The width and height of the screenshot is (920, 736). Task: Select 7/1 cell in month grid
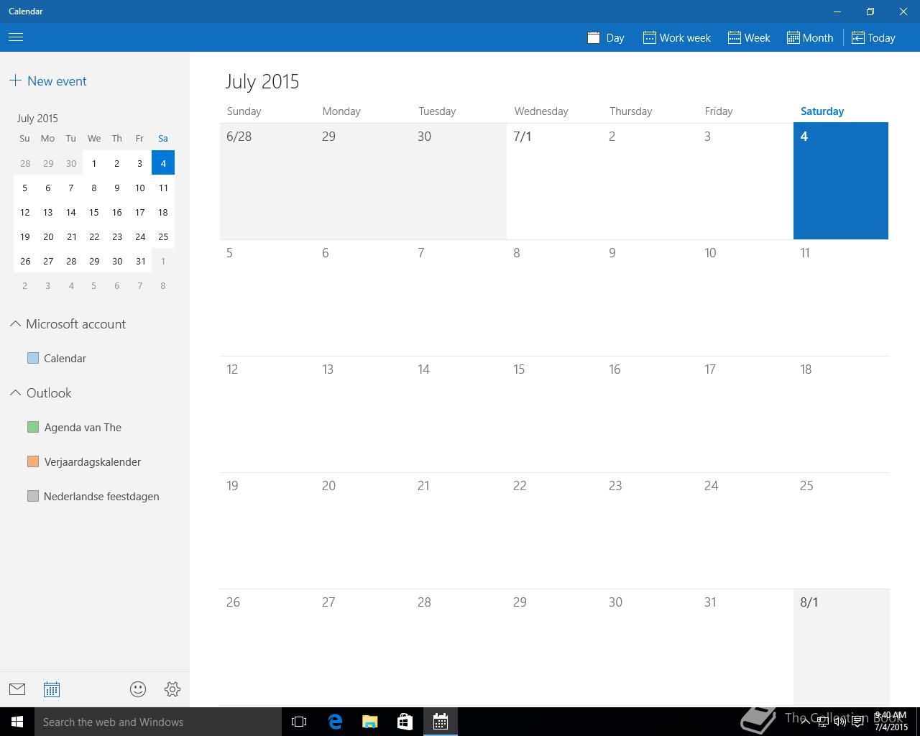click(554, 180)
